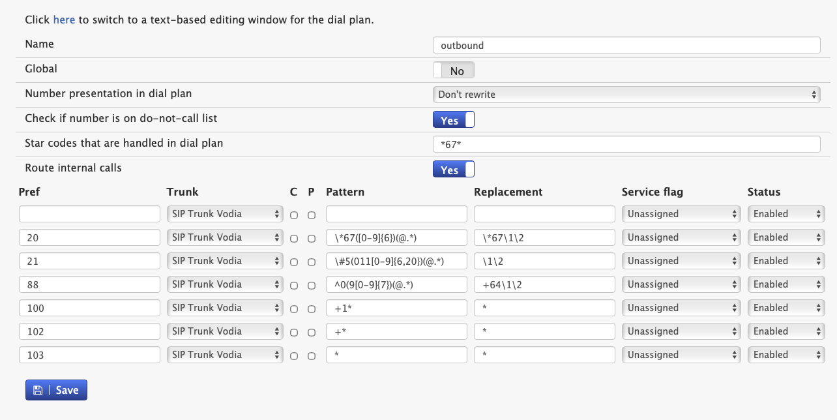Open Status dropdown for Pref 103 row
Viewport: 837px width, 420px height.
[786, 355]
